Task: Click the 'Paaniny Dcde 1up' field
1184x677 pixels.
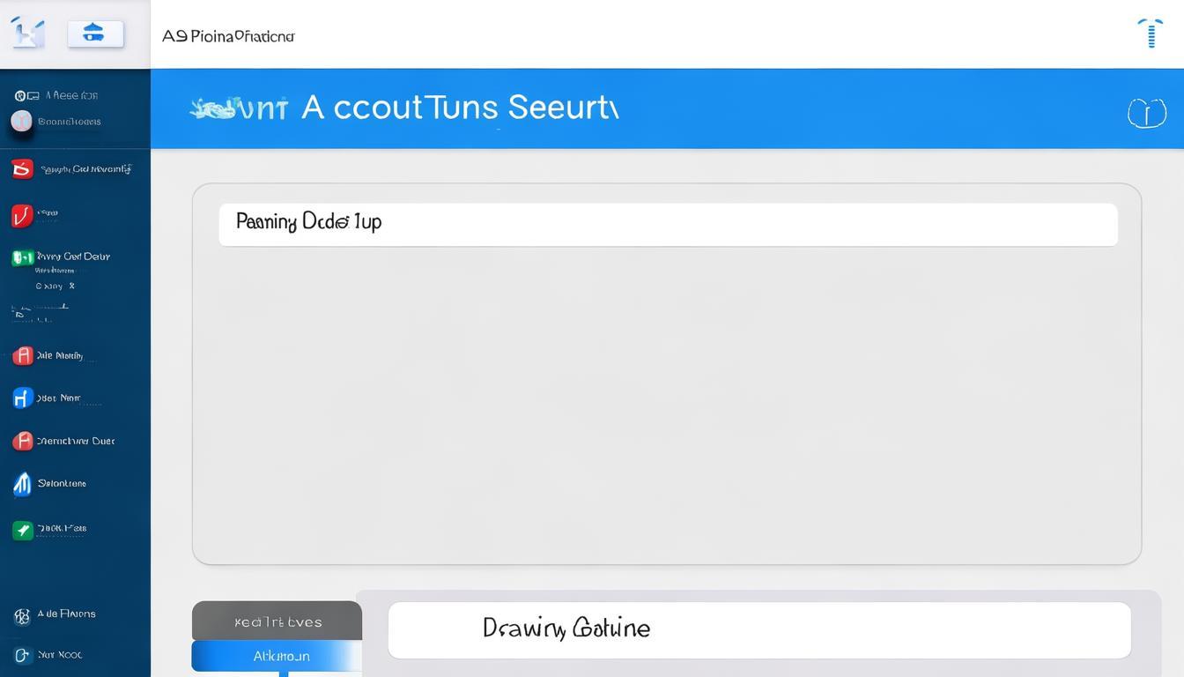Action: 668,224
